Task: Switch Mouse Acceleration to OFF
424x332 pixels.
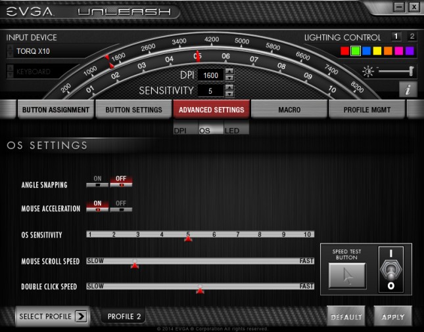Action: click(x=121, y=205)
